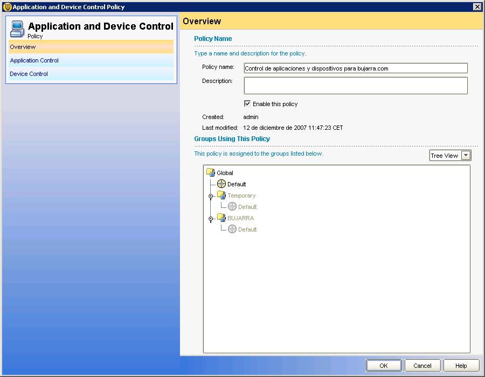The height and width of the screenshot is (377, 485).
Task: Click the Default icon under Temporary group
Action: [x=232, y=207]
